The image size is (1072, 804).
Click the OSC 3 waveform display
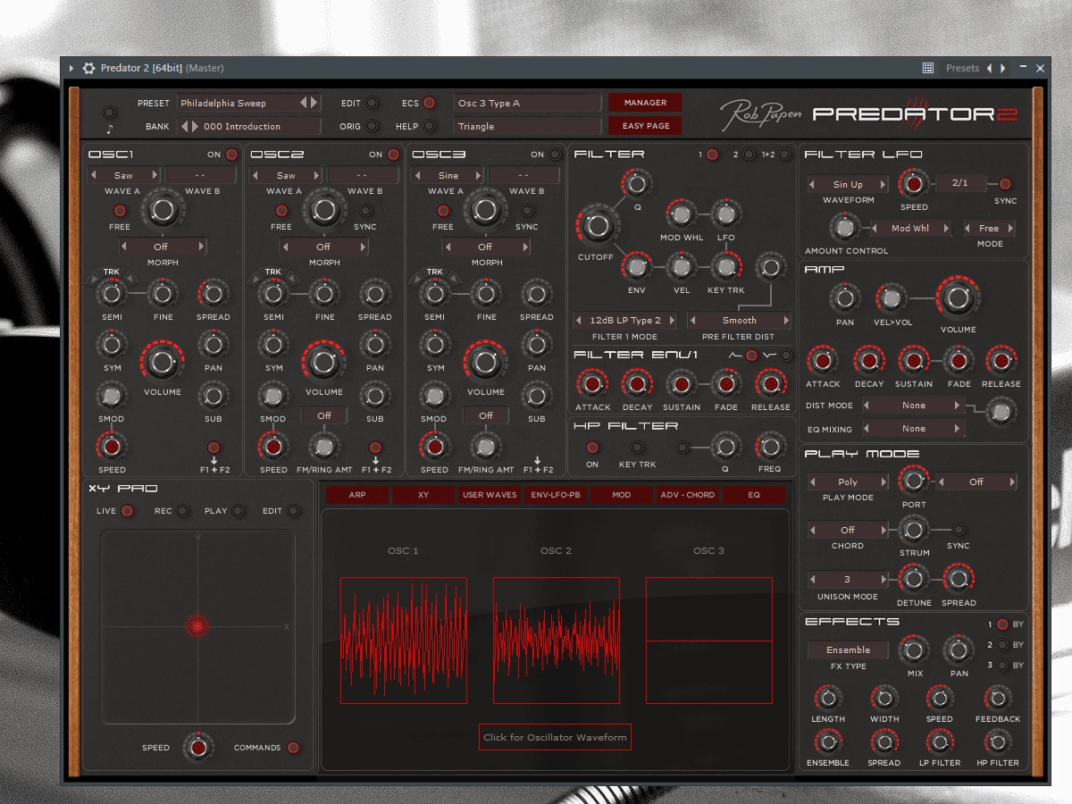point(709,641)
